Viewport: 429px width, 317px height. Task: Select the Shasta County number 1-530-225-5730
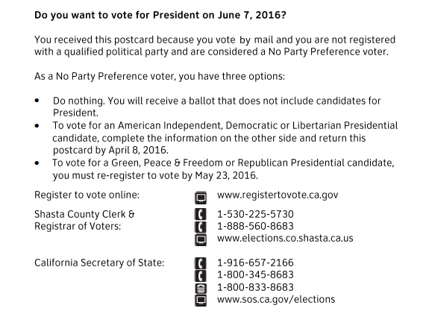[255, 214]
